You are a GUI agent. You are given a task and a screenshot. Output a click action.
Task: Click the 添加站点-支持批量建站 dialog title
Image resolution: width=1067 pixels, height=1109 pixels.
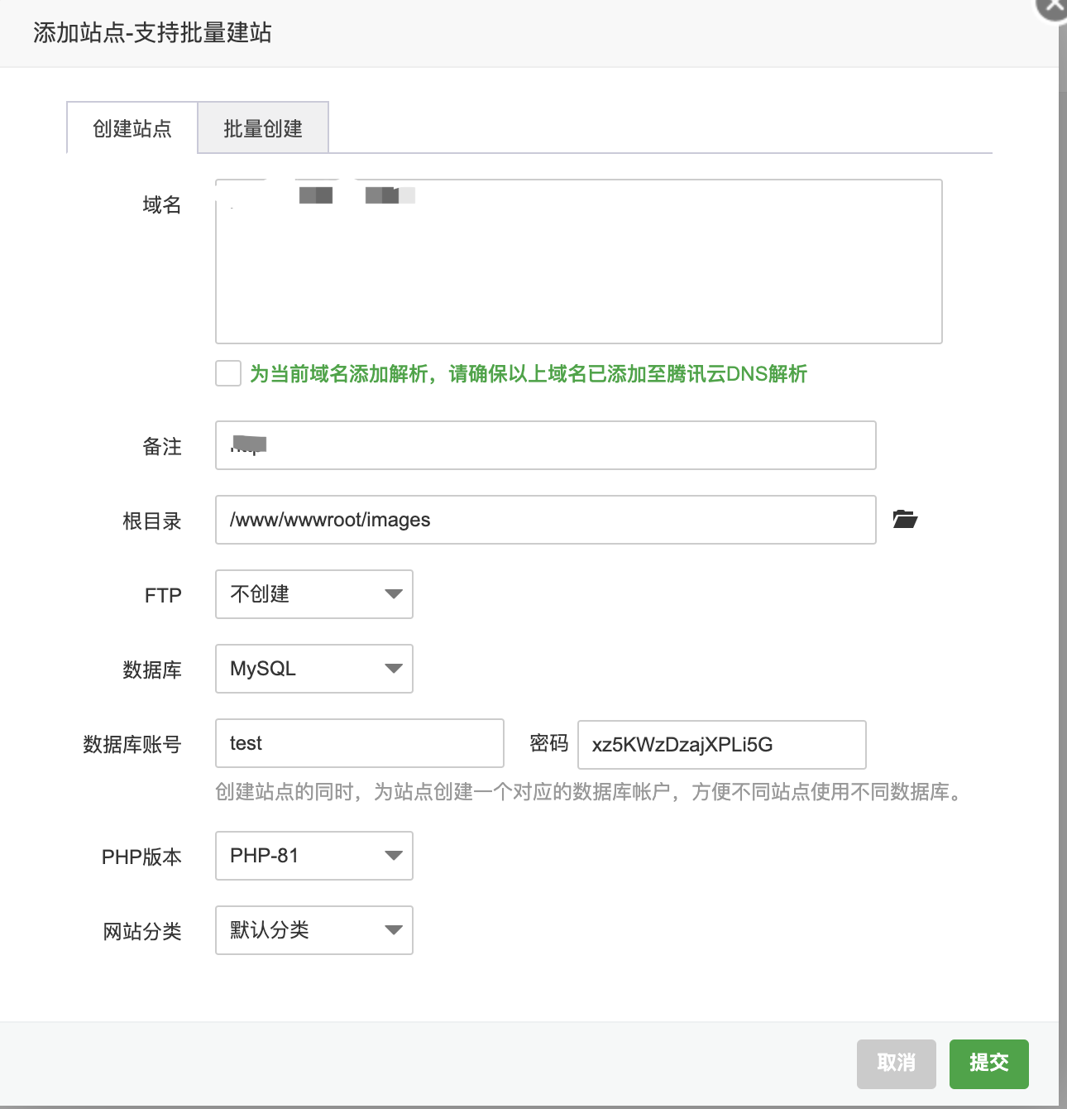[x=153, y=33]
